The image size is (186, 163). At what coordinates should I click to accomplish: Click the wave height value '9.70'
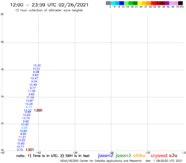tap(20, 150)
